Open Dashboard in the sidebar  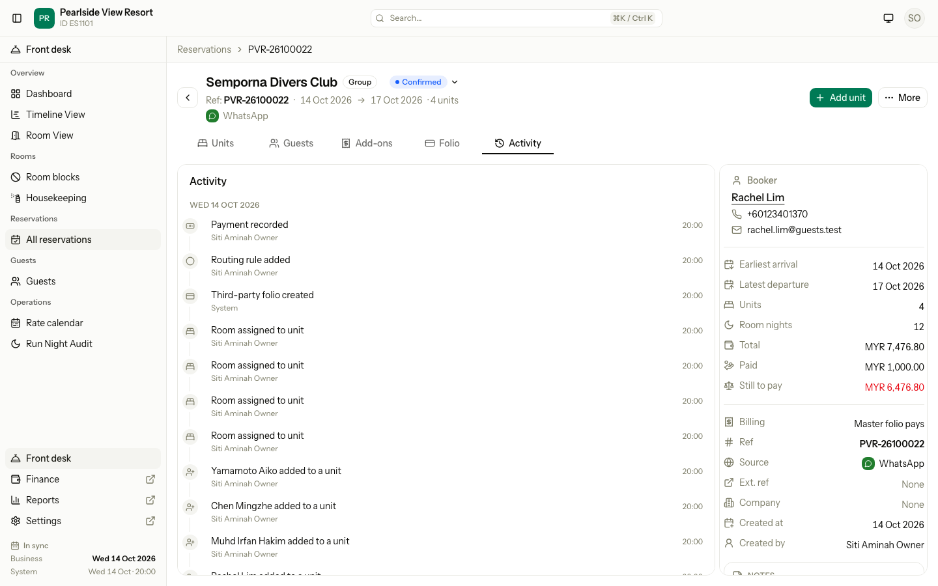coord(83,94)
